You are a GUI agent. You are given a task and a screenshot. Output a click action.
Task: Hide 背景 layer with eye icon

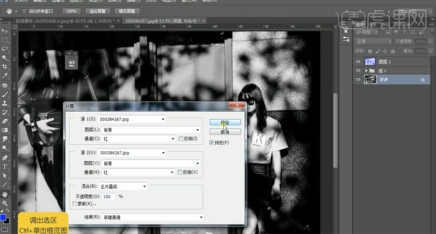coord(358,79)
